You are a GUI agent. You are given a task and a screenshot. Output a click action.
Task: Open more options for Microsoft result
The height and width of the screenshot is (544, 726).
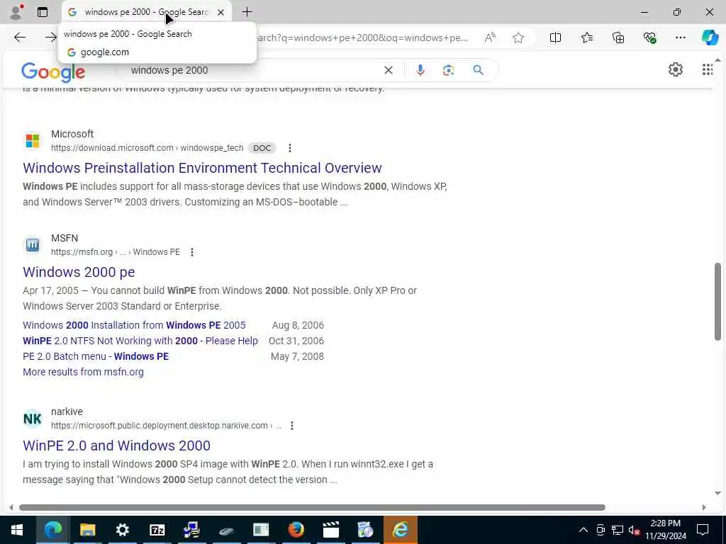tap(290, 148)
